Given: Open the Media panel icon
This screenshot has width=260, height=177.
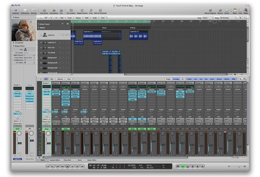Looking at the screenshot, I should click(246, 11).
